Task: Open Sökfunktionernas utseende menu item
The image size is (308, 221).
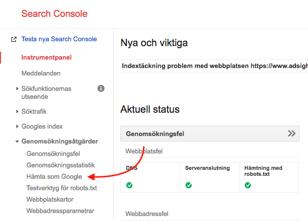Action: click(x=46, y=92)
